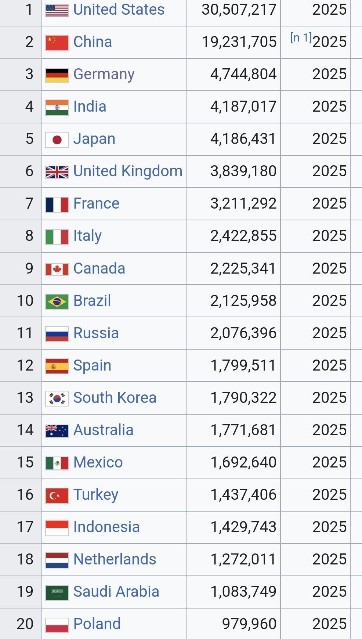Click the South Korea flag icon
Screen dimensions: 362x639
[x=57, y=398]
